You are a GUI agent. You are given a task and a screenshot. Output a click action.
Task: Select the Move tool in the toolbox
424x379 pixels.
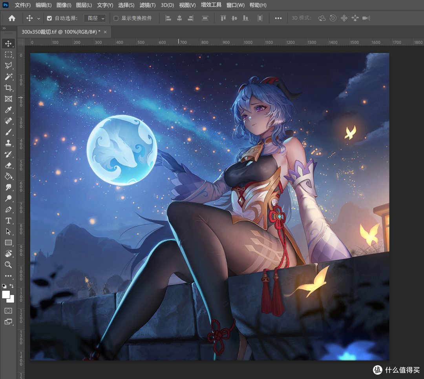tap(8, 44)
